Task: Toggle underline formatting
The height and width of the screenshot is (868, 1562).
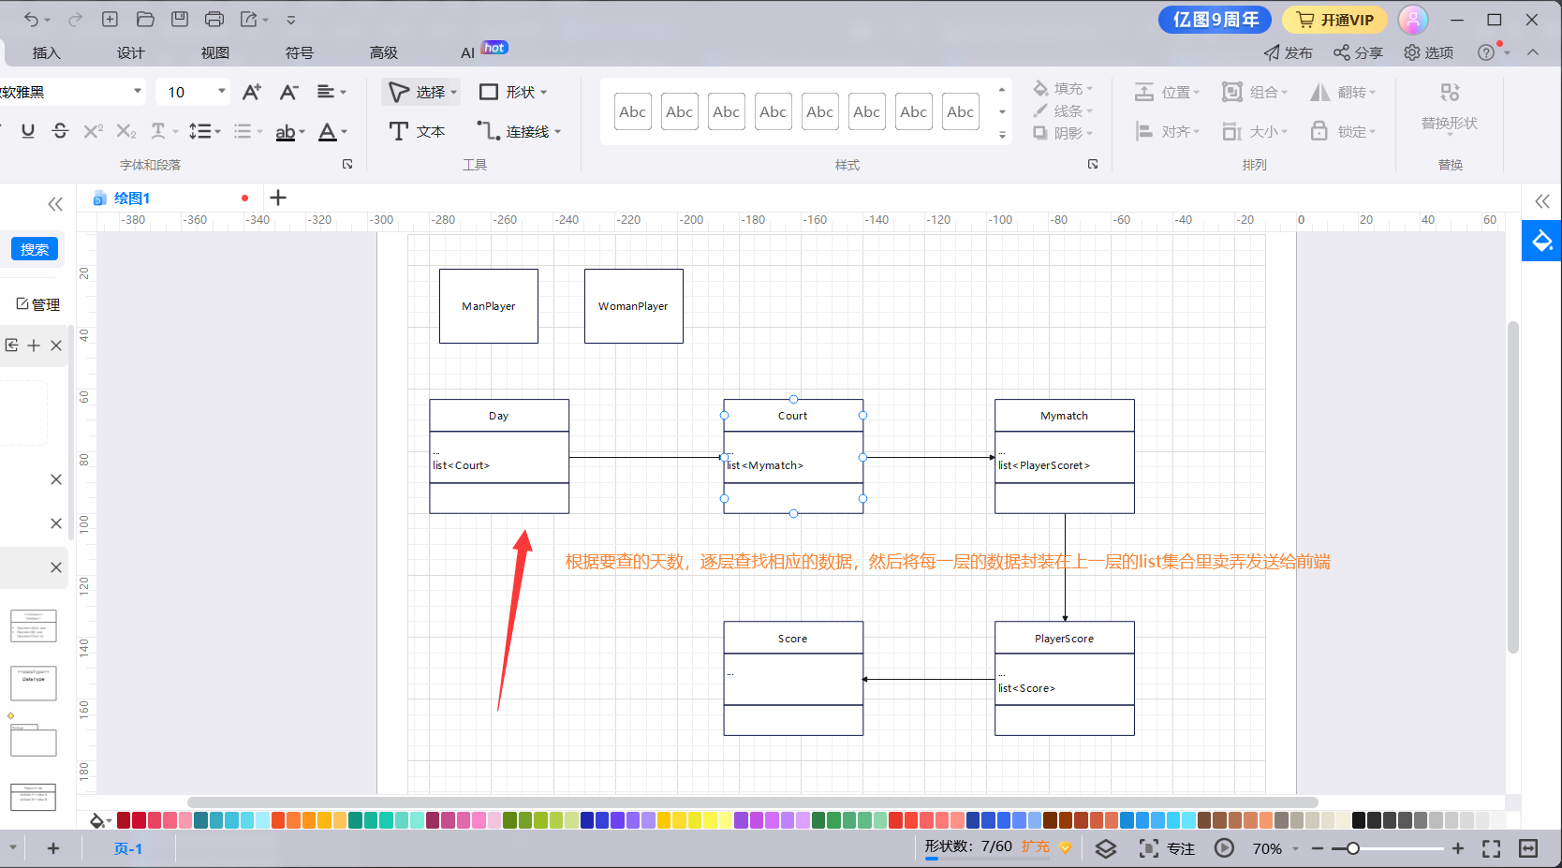Action: click(x=28, y=131)
